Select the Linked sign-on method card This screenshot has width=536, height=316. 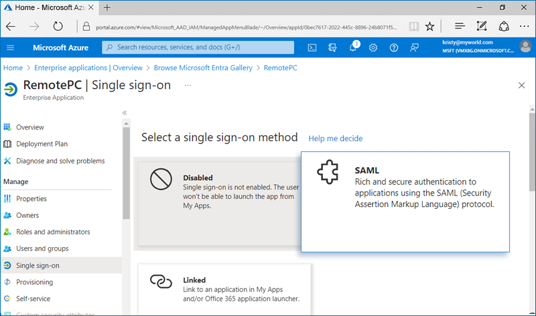(x=224, y=289)
